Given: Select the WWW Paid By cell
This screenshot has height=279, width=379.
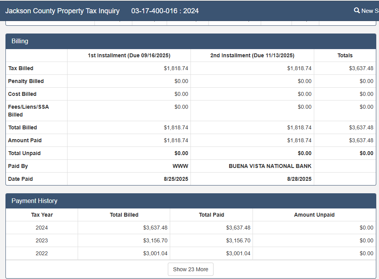Looking at the screenshot, I should point(180,166).
